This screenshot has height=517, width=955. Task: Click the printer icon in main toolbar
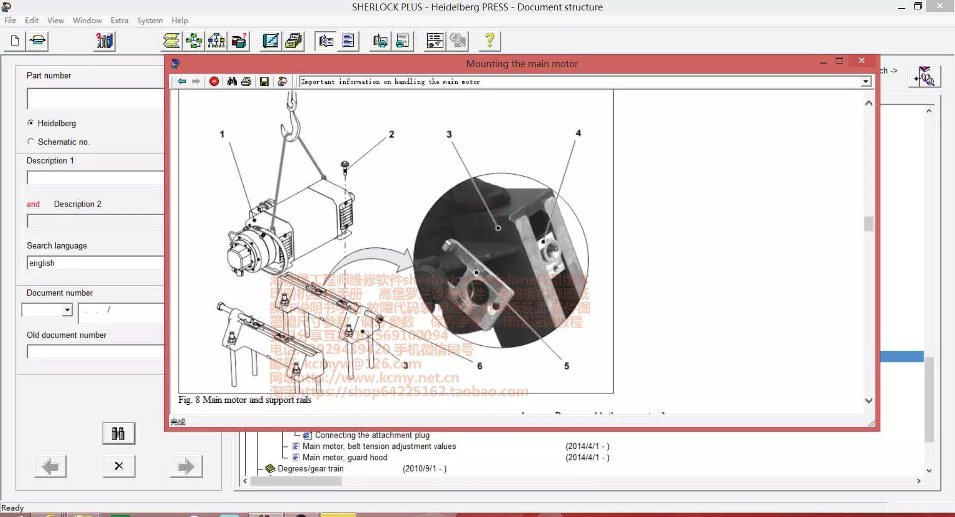coord(38,41)
